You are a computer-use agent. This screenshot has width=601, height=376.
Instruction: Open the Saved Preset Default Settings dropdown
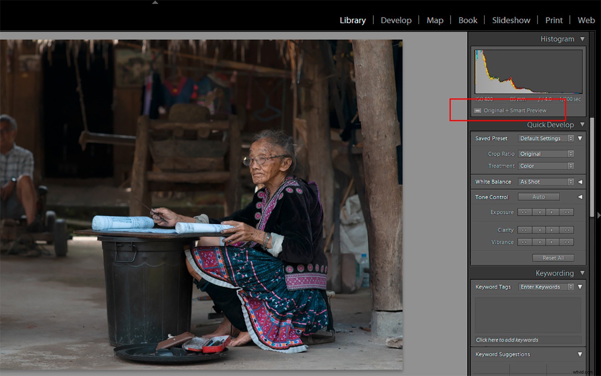click(x=546, y=138)
